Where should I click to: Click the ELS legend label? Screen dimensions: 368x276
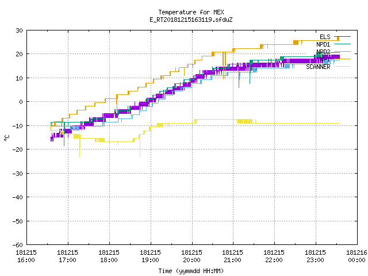(x=325, y=37)
